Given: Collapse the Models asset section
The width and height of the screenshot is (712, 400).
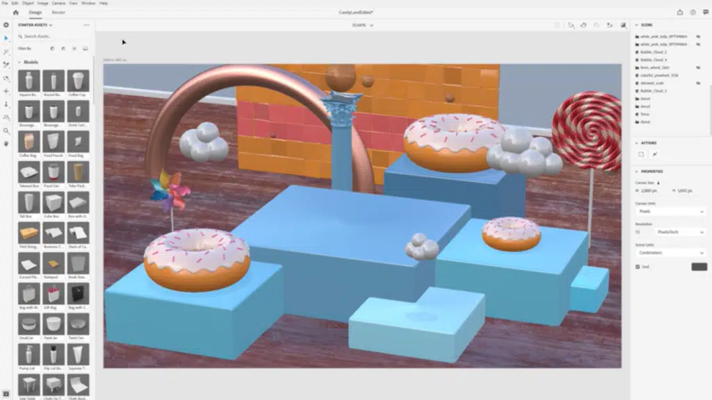Looking at the screenshot, I should (19, 62).
